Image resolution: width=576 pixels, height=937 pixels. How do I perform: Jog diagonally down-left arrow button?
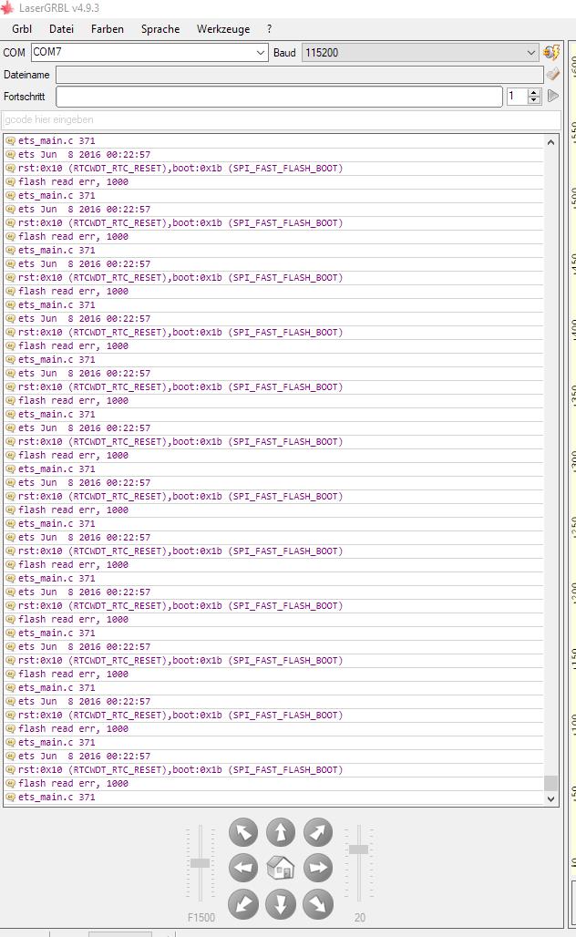tap(243, 904)
